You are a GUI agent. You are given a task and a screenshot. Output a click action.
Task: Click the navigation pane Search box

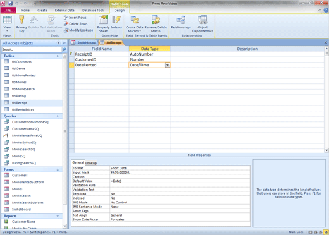(32, 49)
